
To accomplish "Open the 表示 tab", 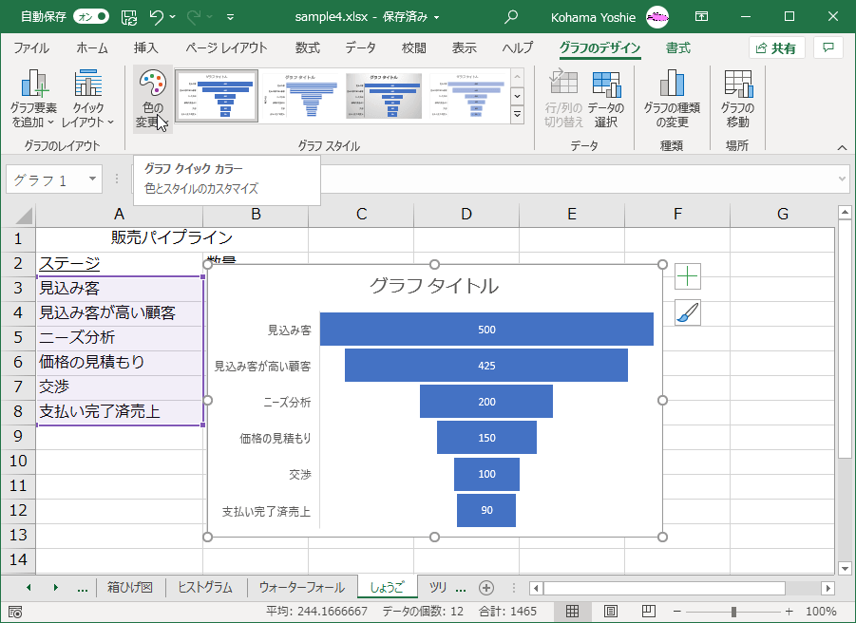I will coord(464,48).
